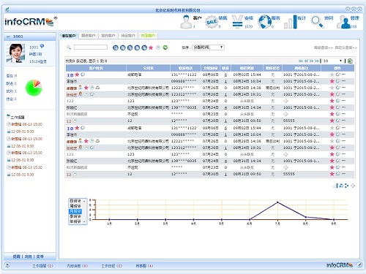Screen dimensions: 366x274
Task: Open the SALE badge sales module
Action: click(212, 22)
